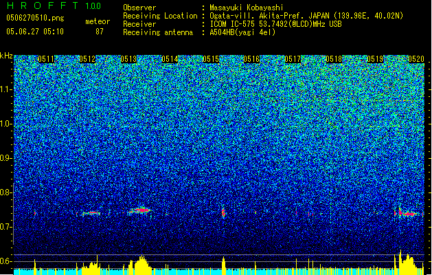Click the antenna A504HB(yagi 4el) text
The height and width of the screenshot is (275, 432).
coord(242,32)
